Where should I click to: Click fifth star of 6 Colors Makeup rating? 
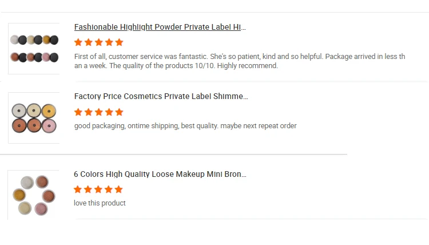pos(119,189)
